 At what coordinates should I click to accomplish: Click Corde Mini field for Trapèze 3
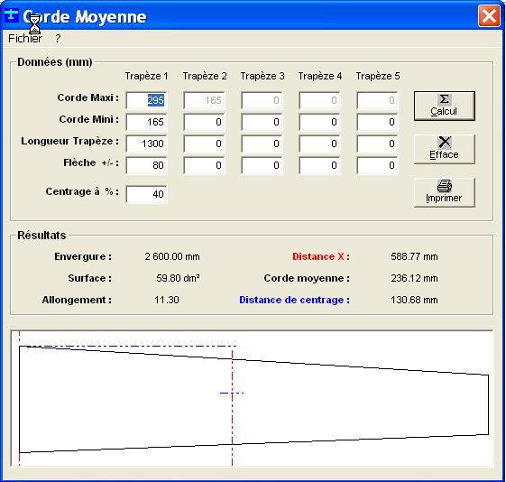262,122
